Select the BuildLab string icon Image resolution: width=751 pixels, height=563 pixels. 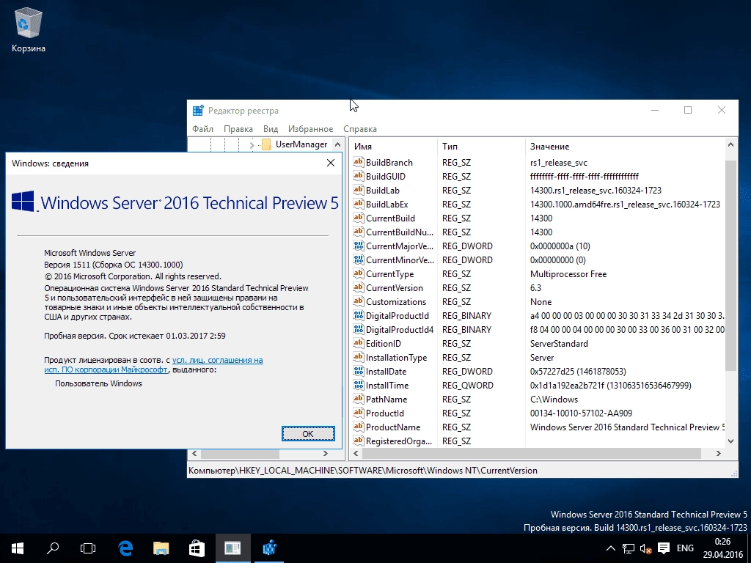point(358,190)
